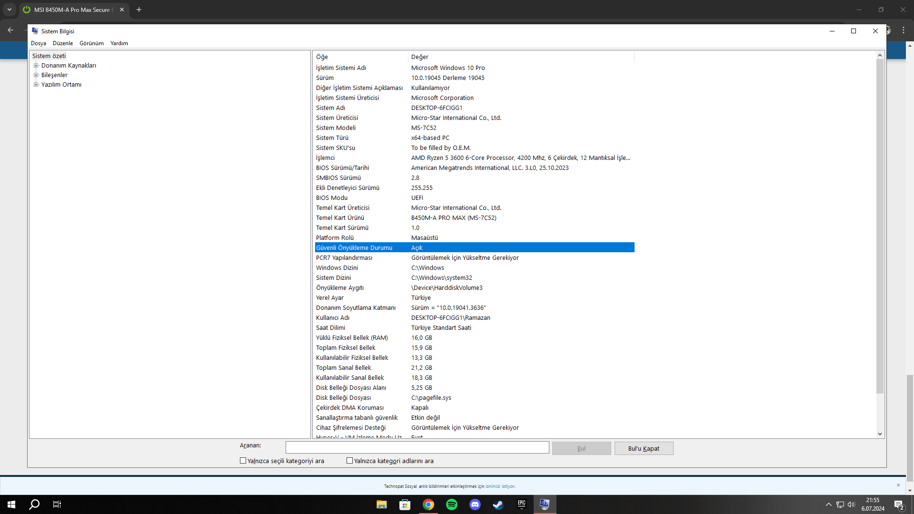Click the Bul'u Kapat button

click(644, 448)
